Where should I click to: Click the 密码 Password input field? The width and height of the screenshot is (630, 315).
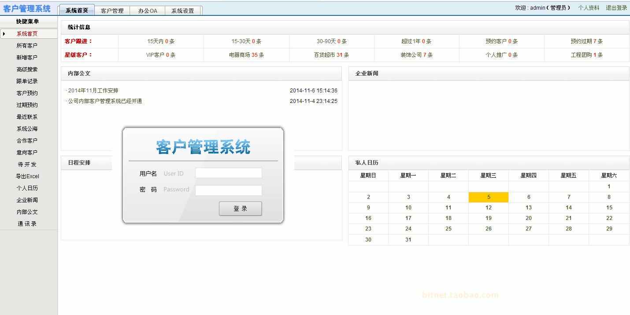228,190
